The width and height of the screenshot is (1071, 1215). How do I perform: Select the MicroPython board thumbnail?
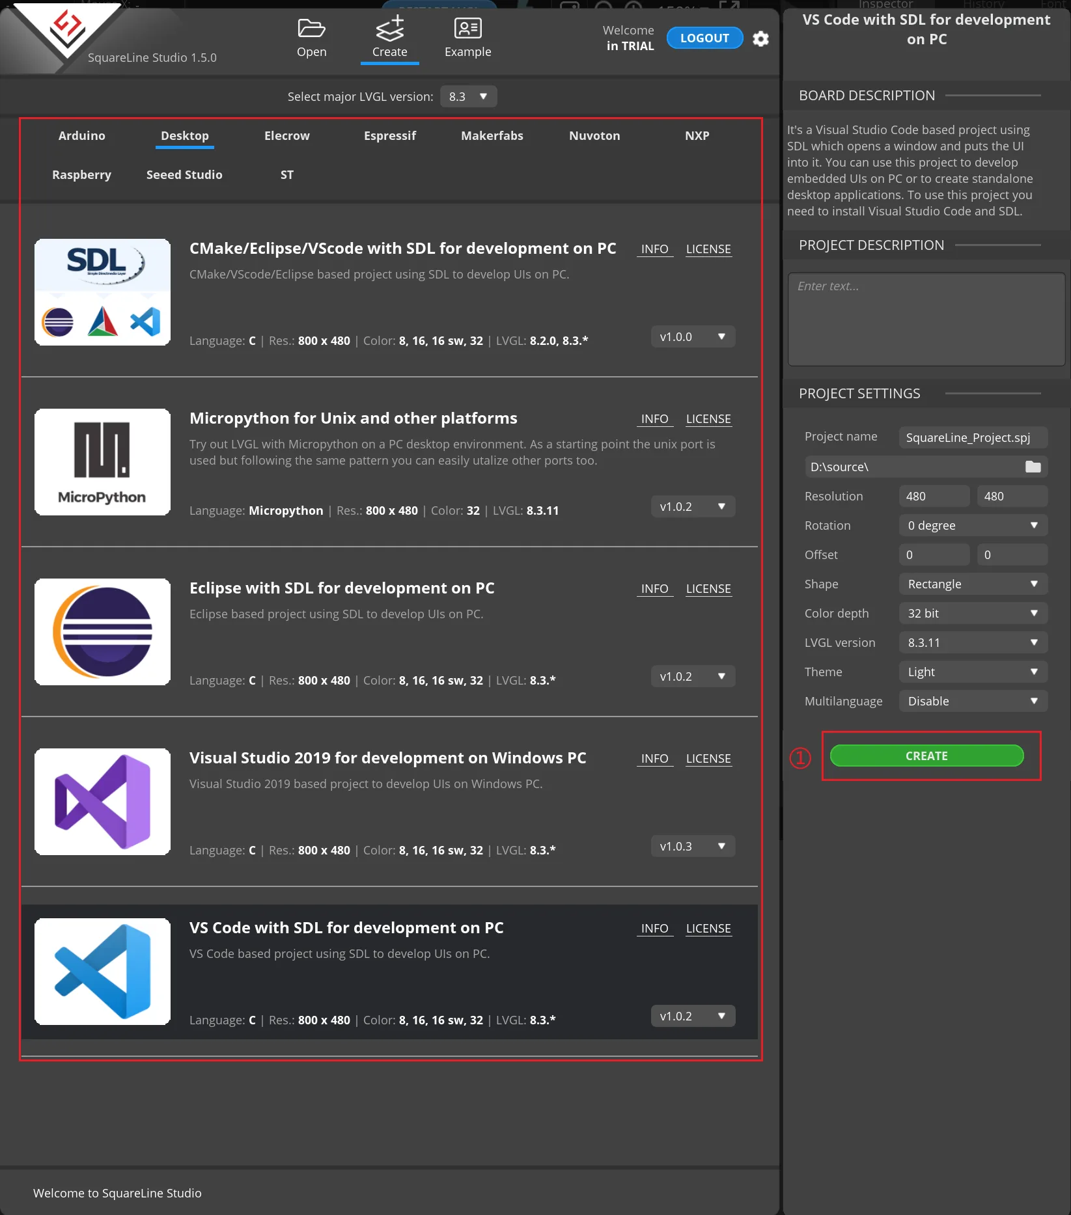point(102,462)
